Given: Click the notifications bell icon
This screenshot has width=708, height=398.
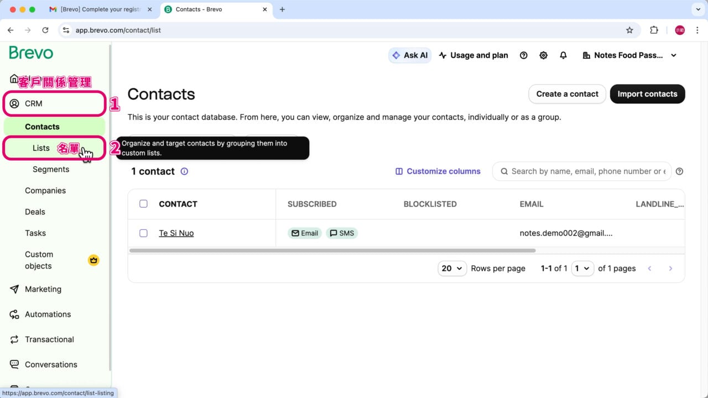Looking at the screenshot, I should tap(563, 55).
